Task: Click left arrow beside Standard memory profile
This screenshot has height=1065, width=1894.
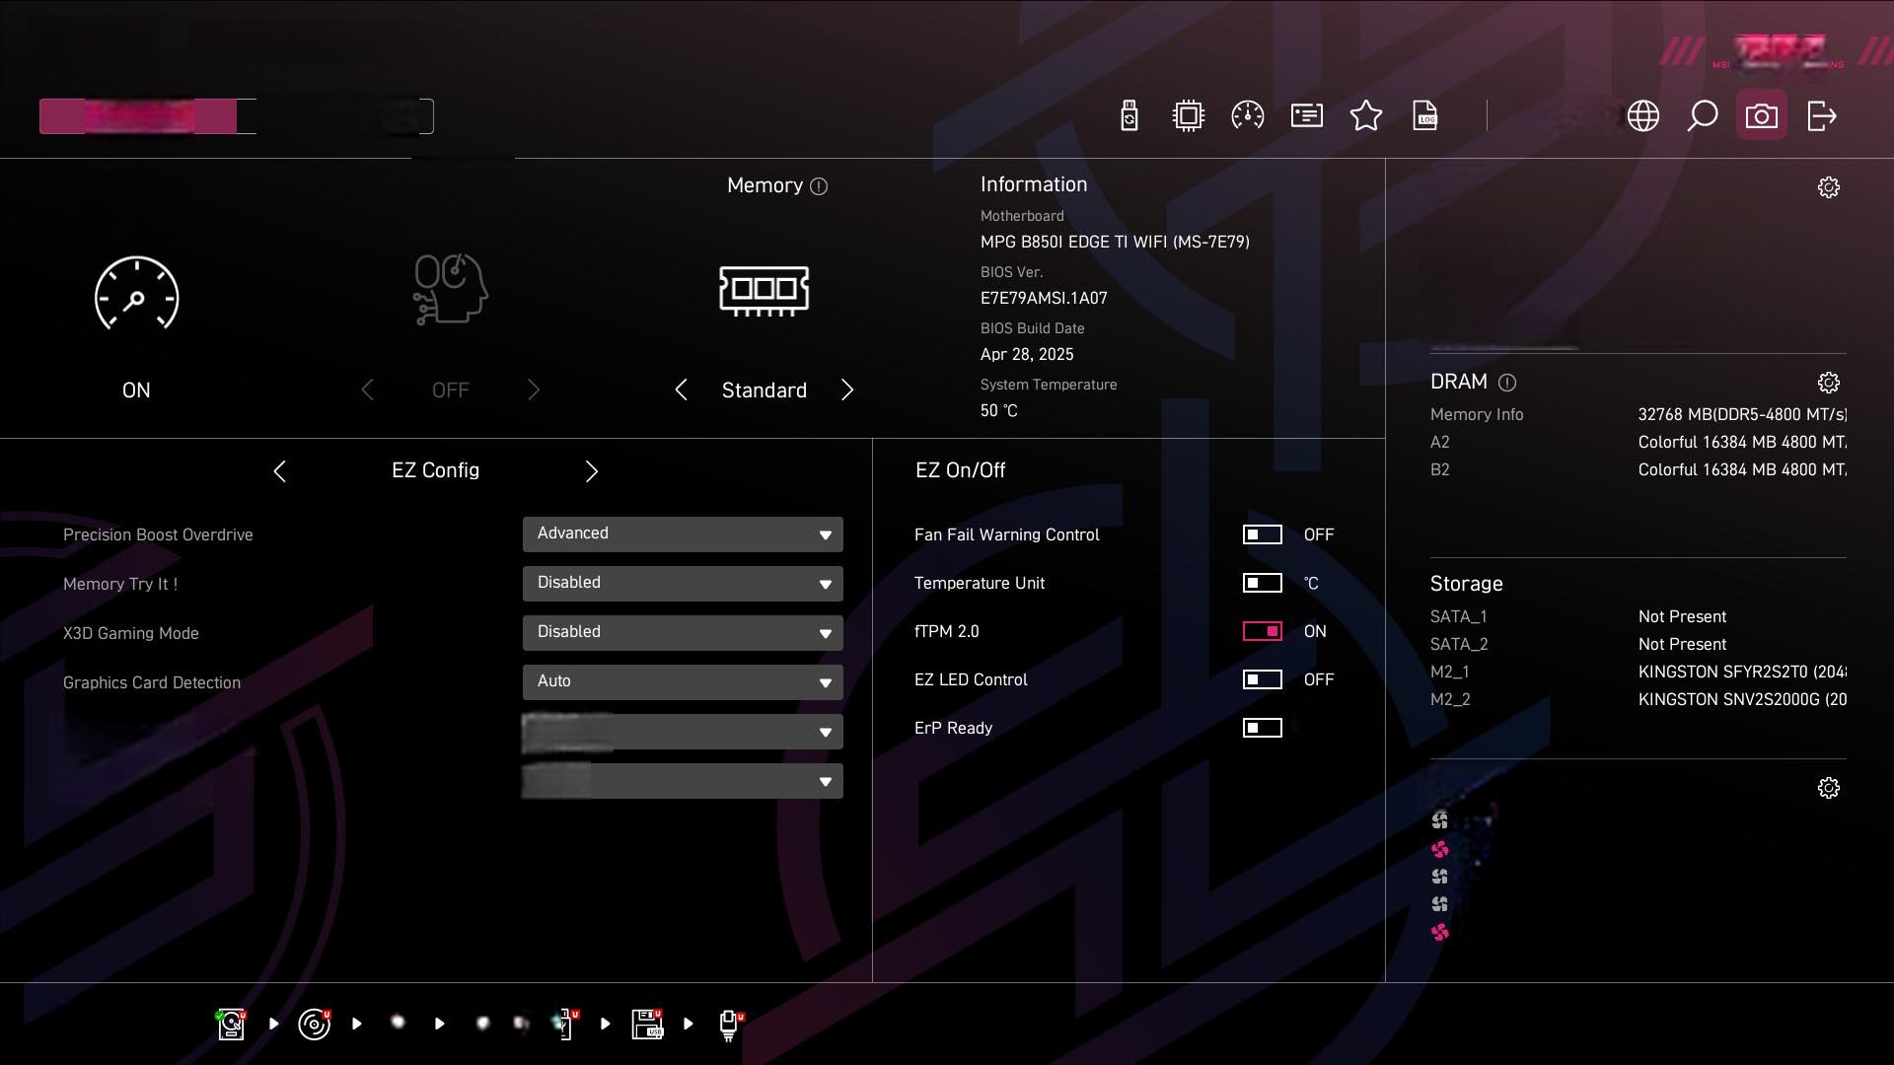Action: pos(681,390)
